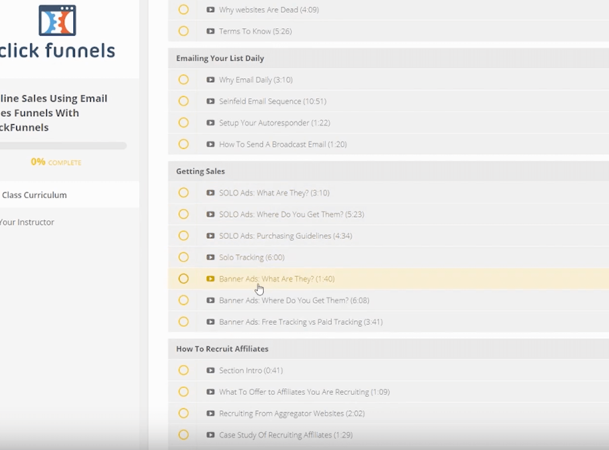Toggle completion circle for Seinfeld Email Sequence

point(183,101)
